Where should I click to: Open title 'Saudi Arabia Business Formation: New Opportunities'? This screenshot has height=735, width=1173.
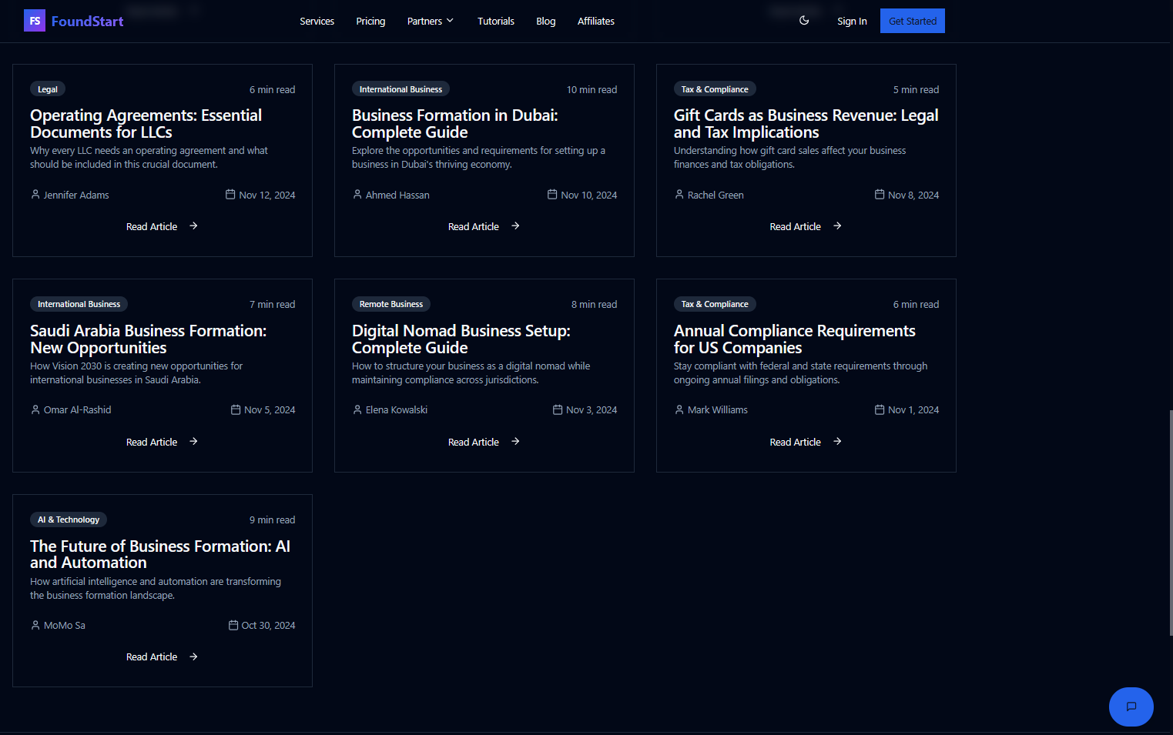point(148,339)
